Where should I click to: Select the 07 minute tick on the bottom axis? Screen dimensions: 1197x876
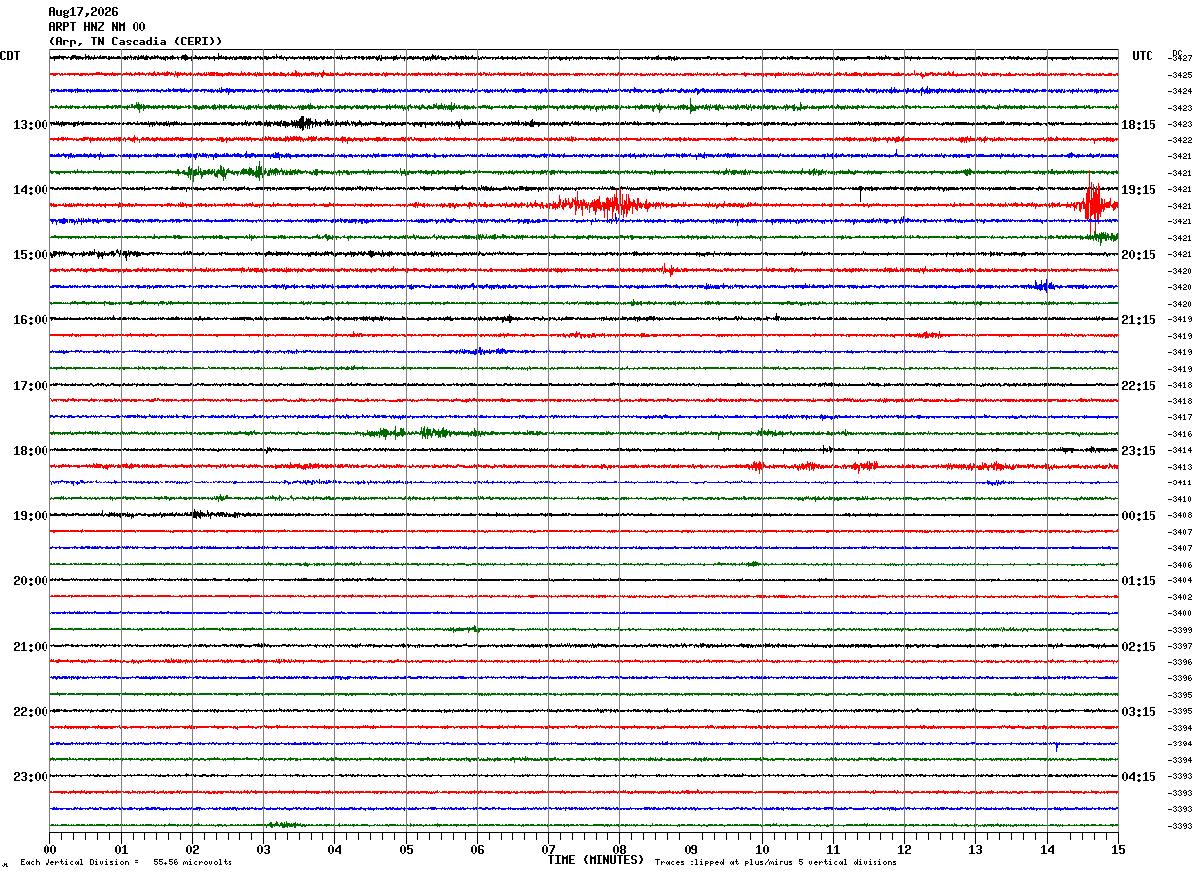pyautogui.click(x=548, y=849)
